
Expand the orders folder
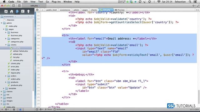point(6,76)
